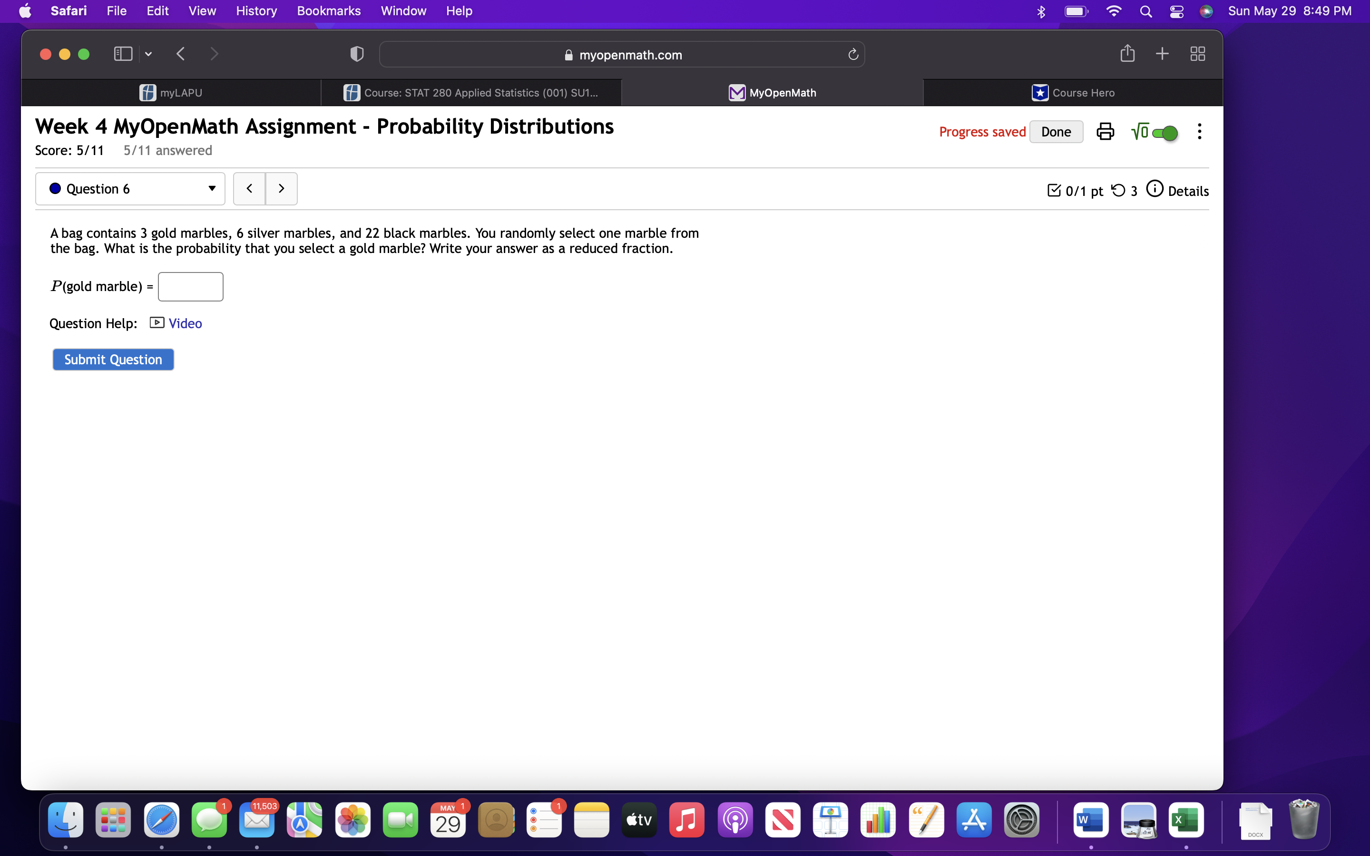Click the print icon next to Done
1370x856 pixels.
click(1105, 132)
